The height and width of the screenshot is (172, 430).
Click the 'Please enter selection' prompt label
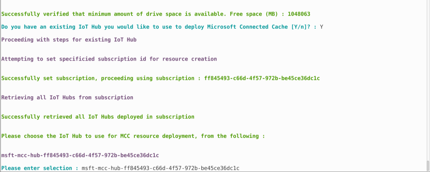(x=37, y=168)
